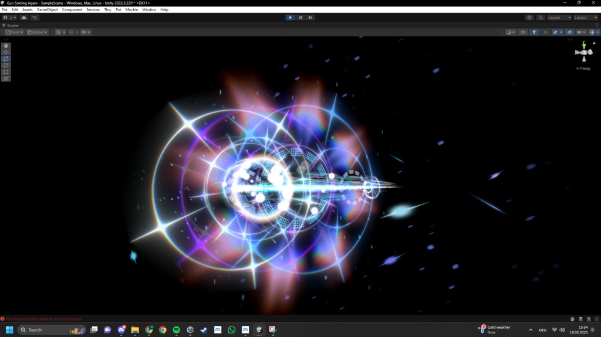Select the Rect tool
This screenshot has height=337, width=601.
click(6, 72)
